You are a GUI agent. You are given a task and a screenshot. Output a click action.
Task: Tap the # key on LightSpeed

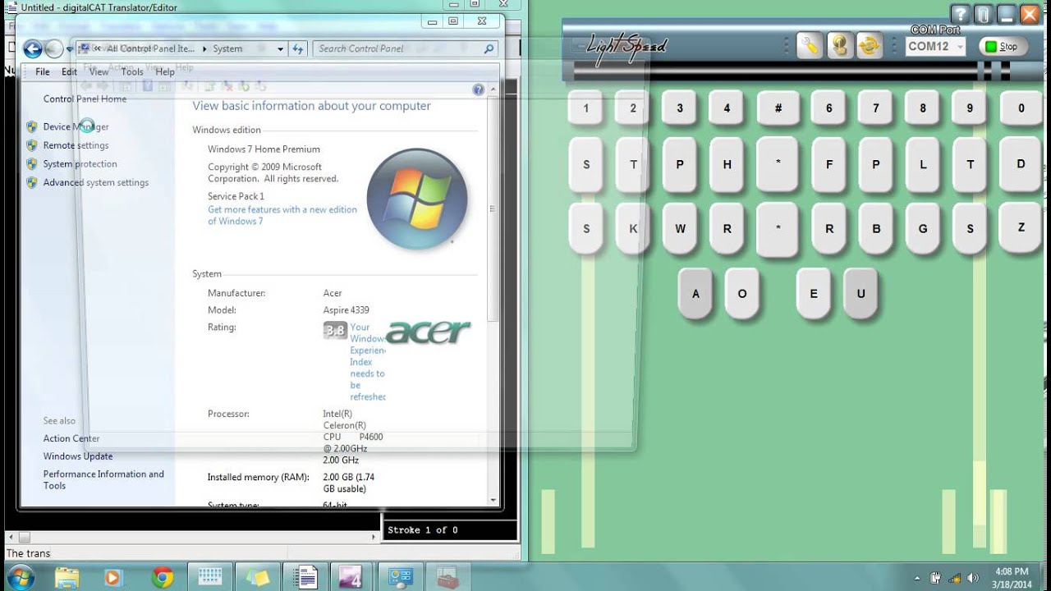tap(778, 108)
